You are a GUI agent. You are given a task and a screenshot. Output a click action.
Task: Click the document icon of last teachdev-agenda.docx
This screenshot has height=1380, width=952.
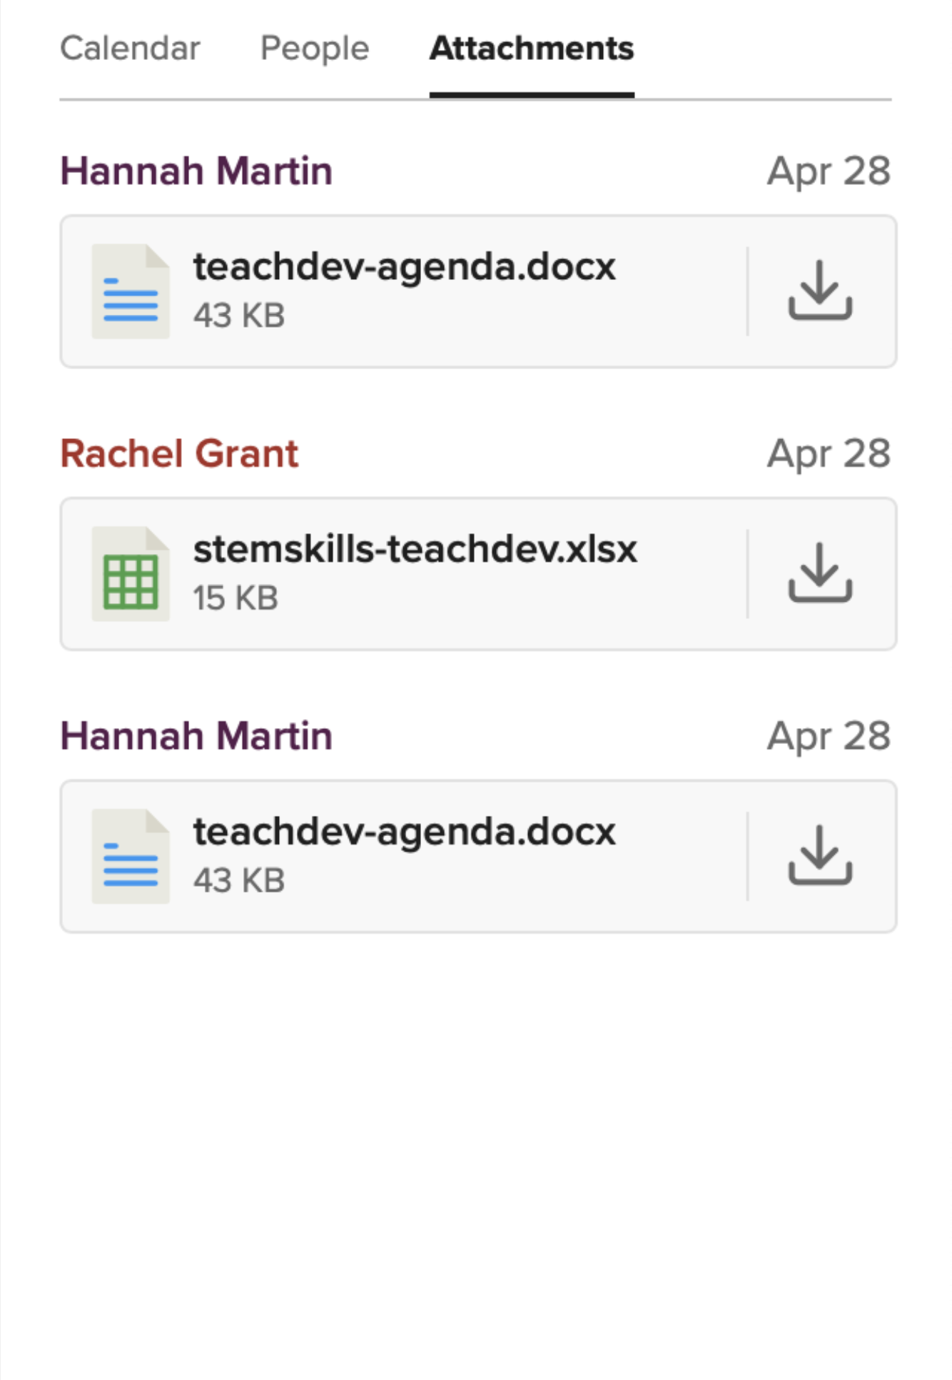pos(131,856)
